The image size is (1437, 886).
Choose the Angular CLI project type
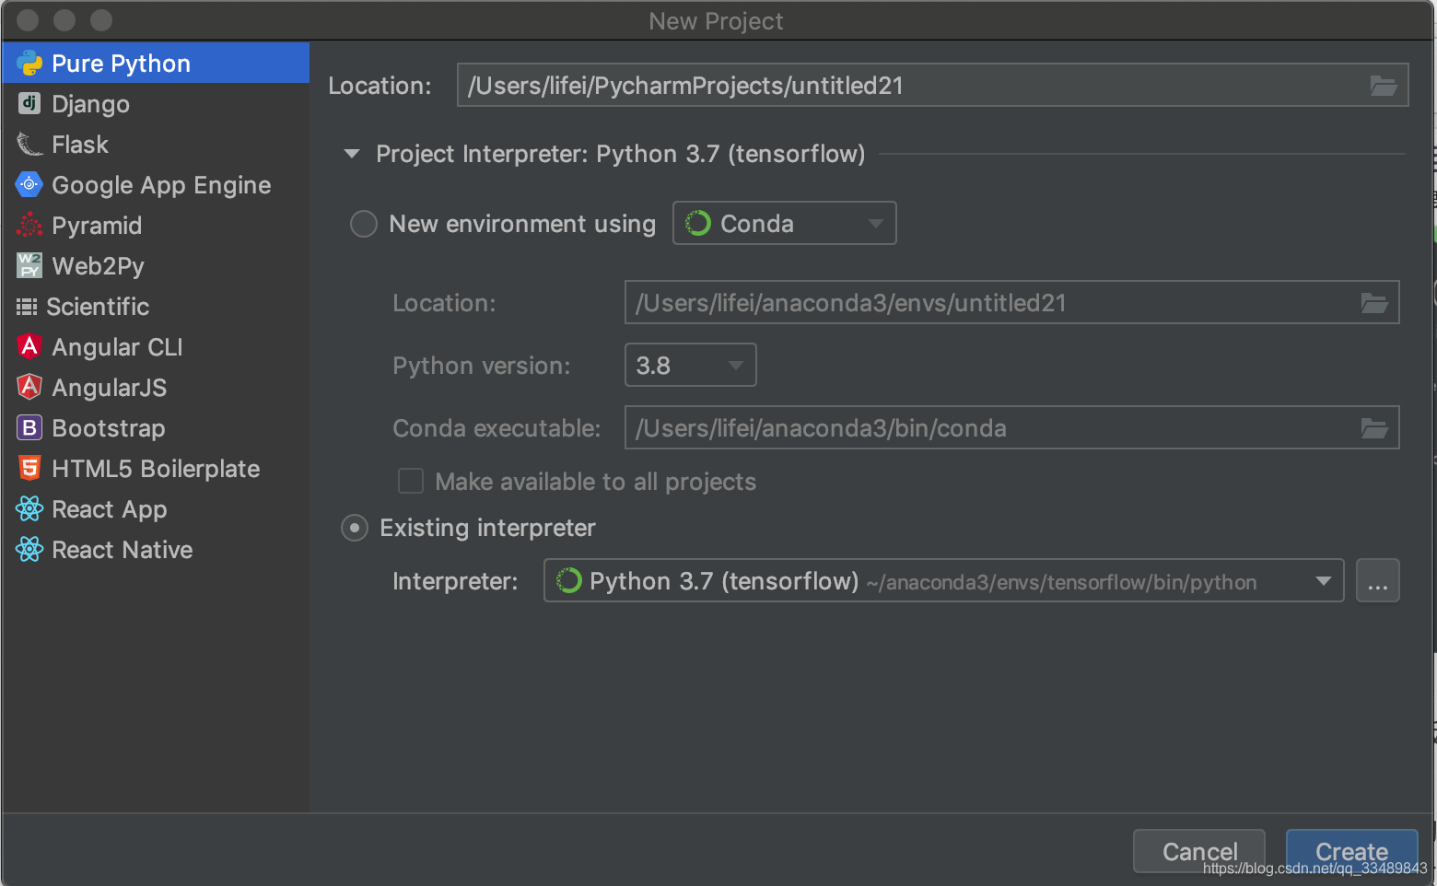point(155,346)
